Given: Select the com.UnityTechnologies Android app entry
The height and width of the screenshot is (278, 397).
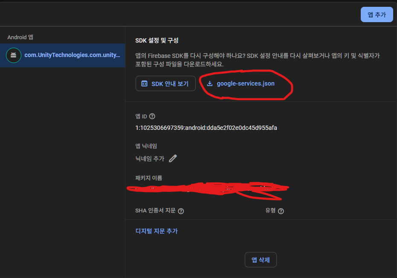Looking at the screenshot, I should pyautogui.click(x=63, y=55).
